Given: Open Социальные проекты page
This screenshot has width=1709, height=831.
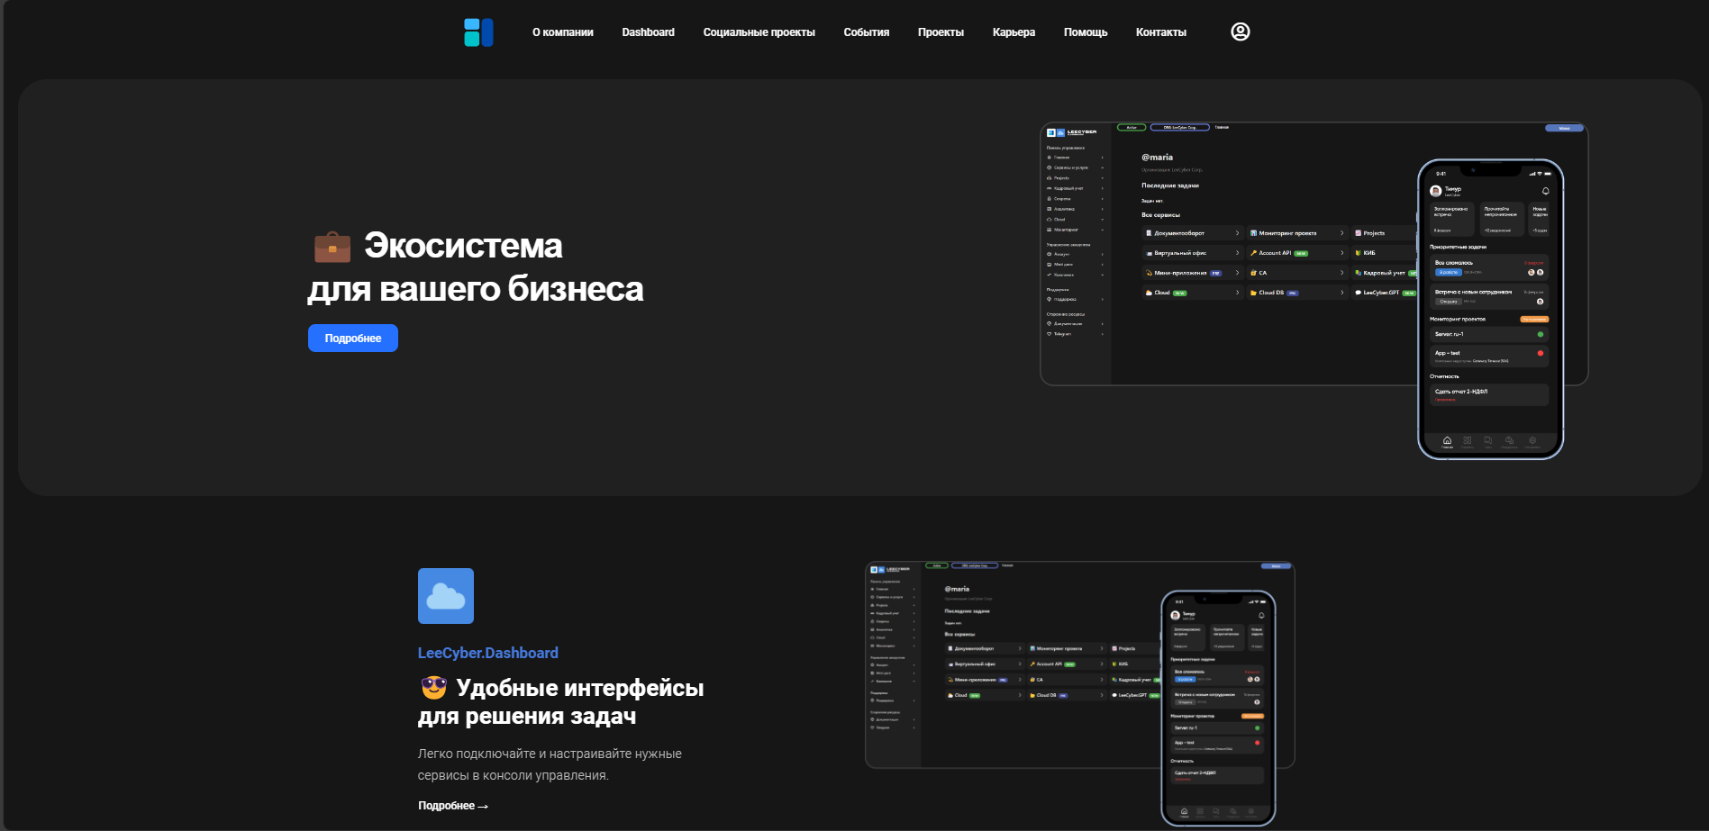Looking at the screenshot, I should [759, 32].
